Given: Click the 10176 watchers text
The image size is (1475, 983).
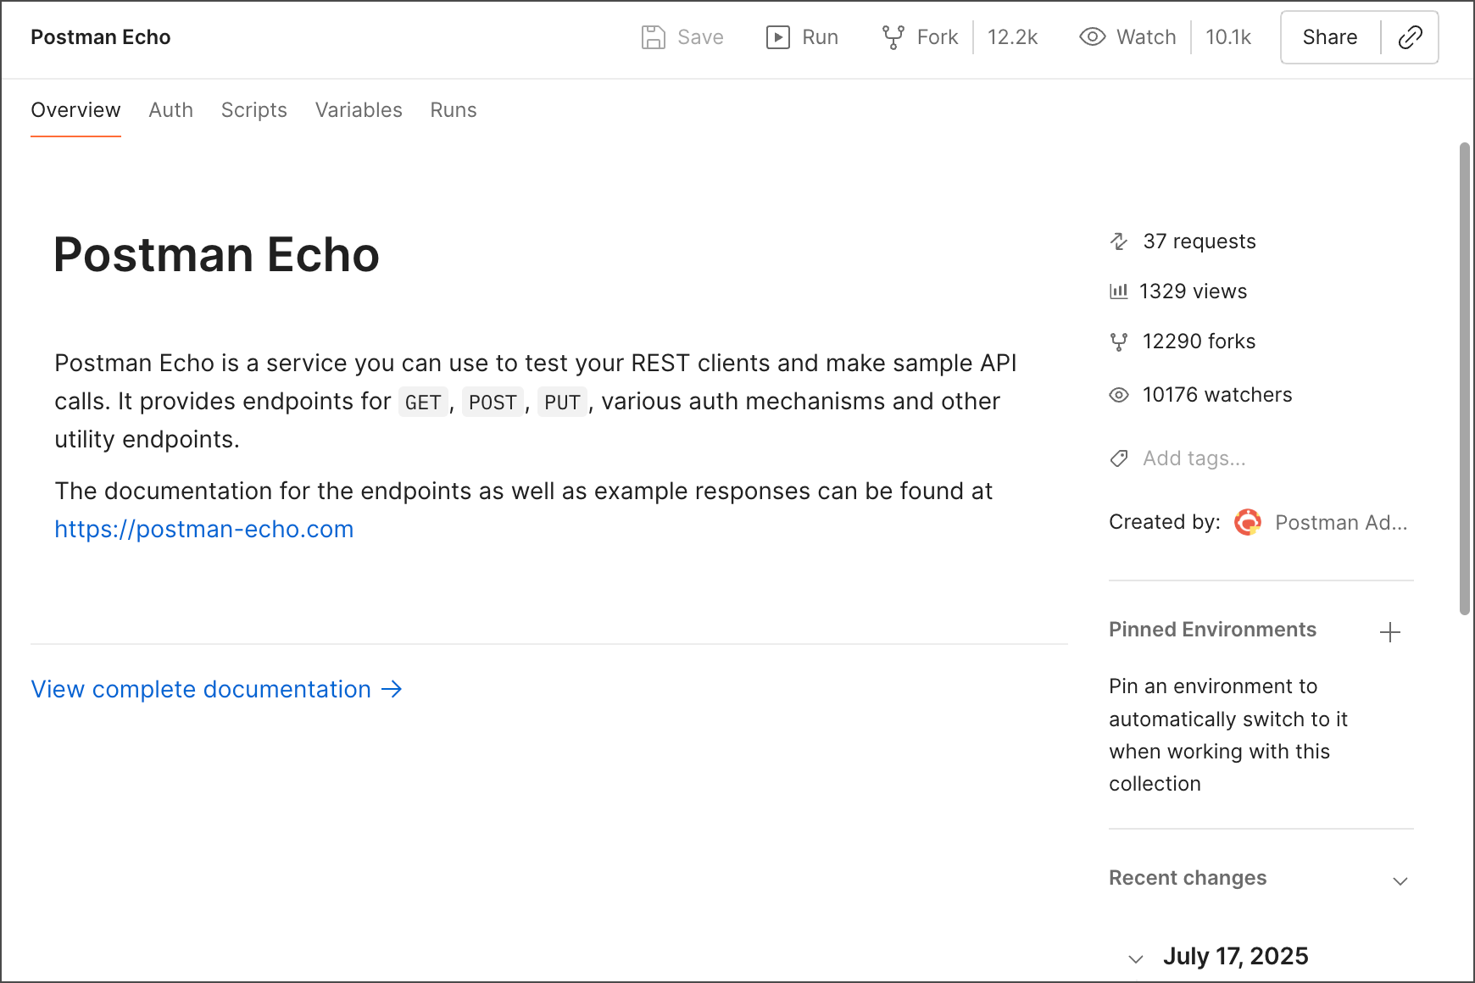Looking at the screenshot, I should tap(1217, 395).
